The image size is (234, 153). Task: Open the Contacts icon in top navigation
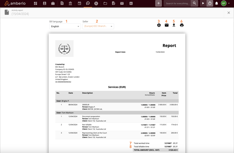[x=45, y=3]
